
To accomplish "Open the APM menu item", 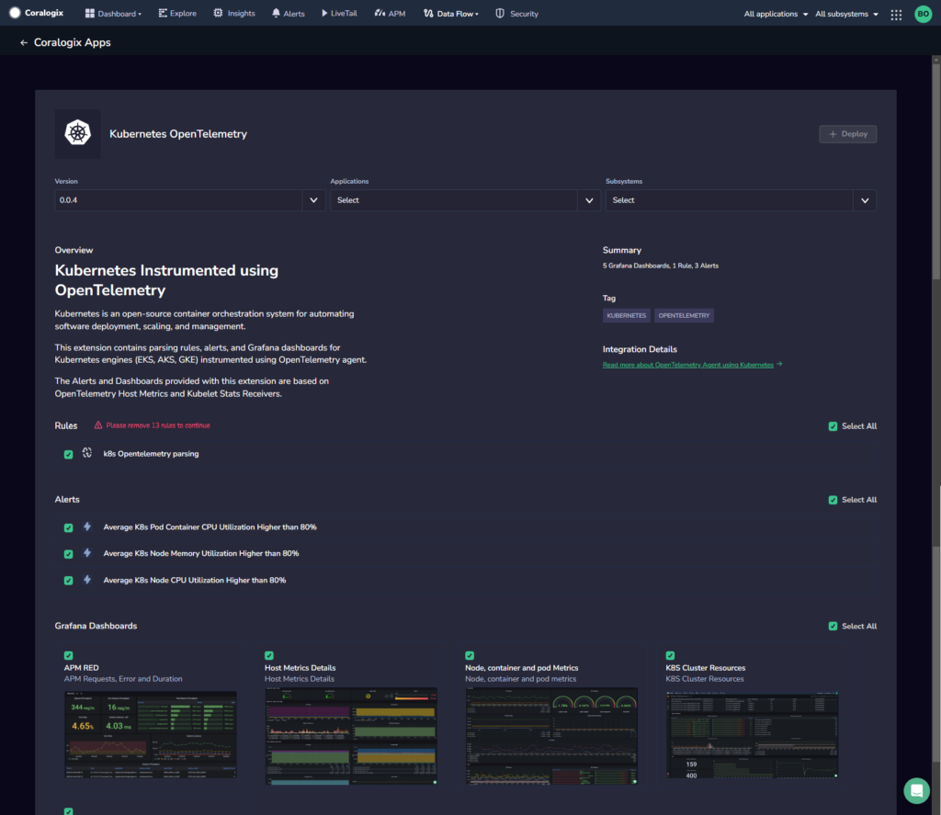I will [390, 13].
